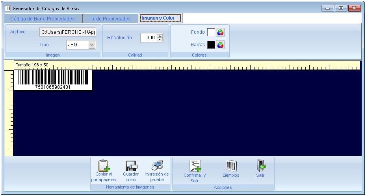Open color picker for Fondo
Image resolution: width=366 pixels, height=196 pixels.
pos(220,32)
